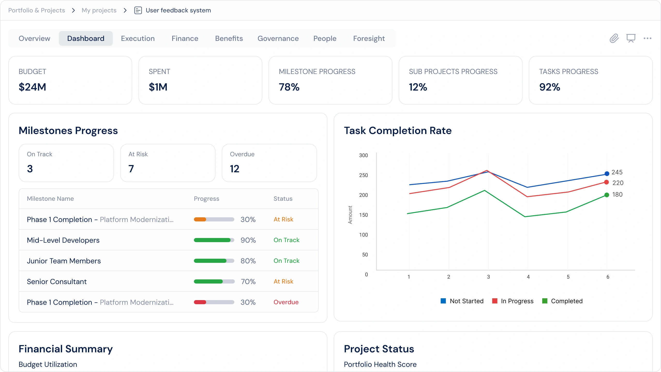Click the Budget Utilization label
The height and width of the screenshot is (372, 661).
tap(48, 364)
